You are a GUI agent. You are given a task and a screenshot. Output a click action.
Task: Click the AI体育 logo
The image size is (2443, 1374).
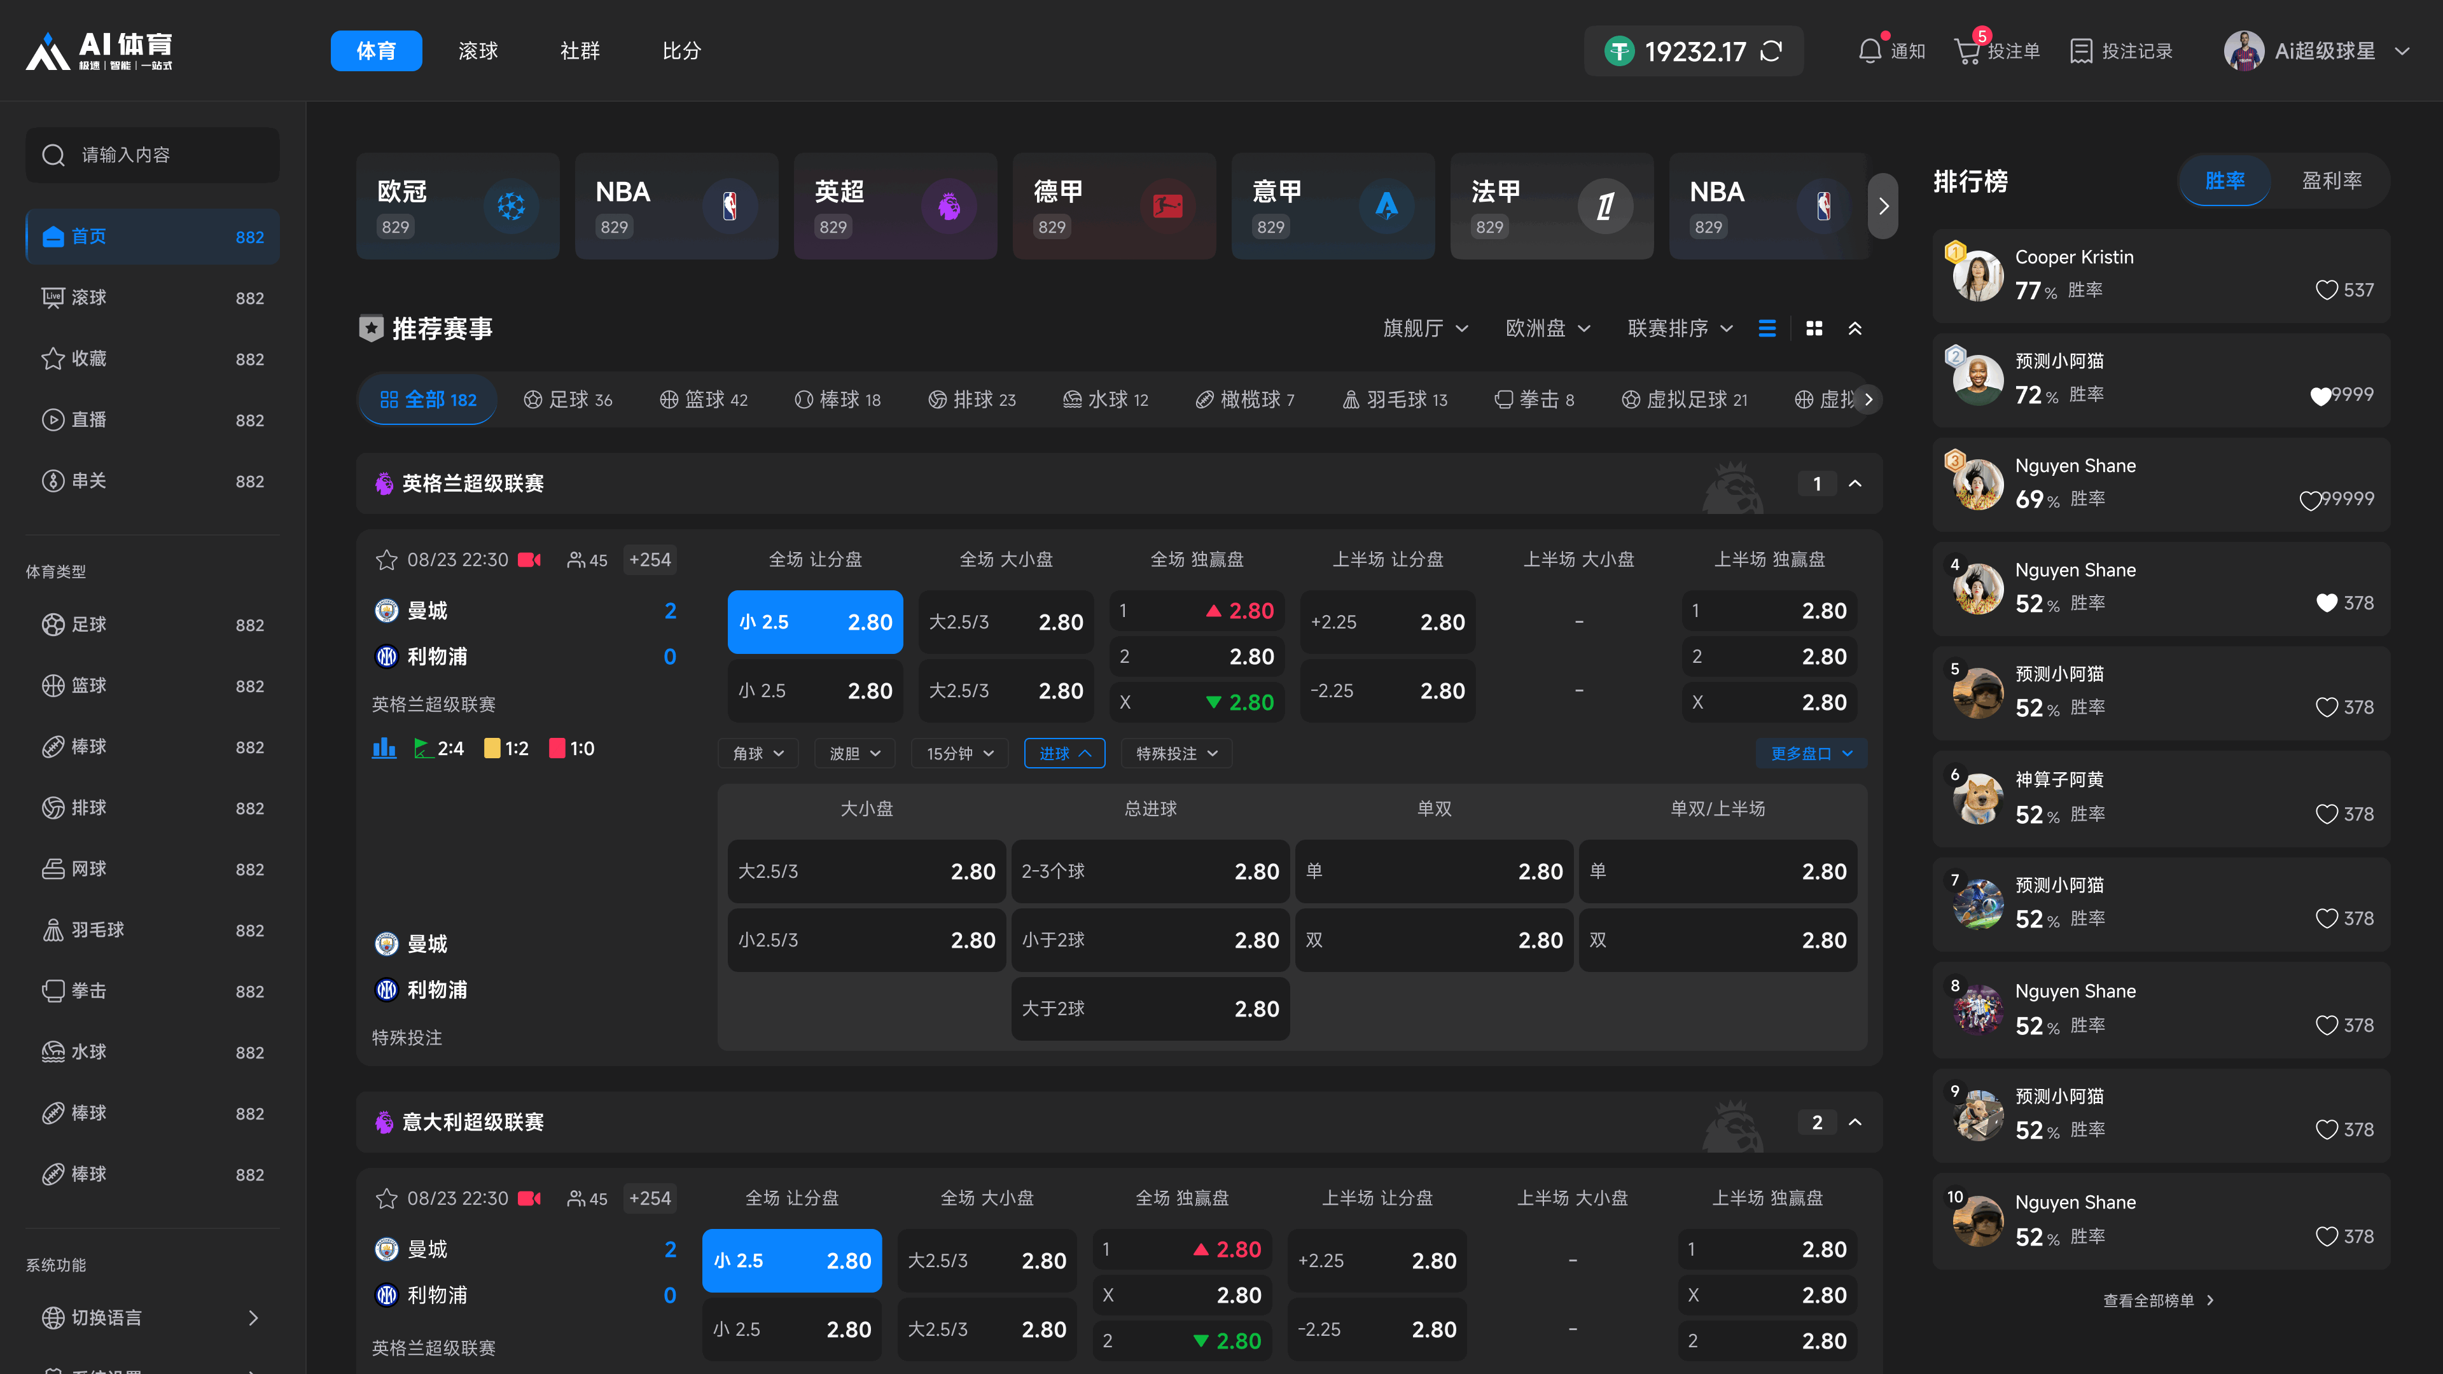pos(99,51)
